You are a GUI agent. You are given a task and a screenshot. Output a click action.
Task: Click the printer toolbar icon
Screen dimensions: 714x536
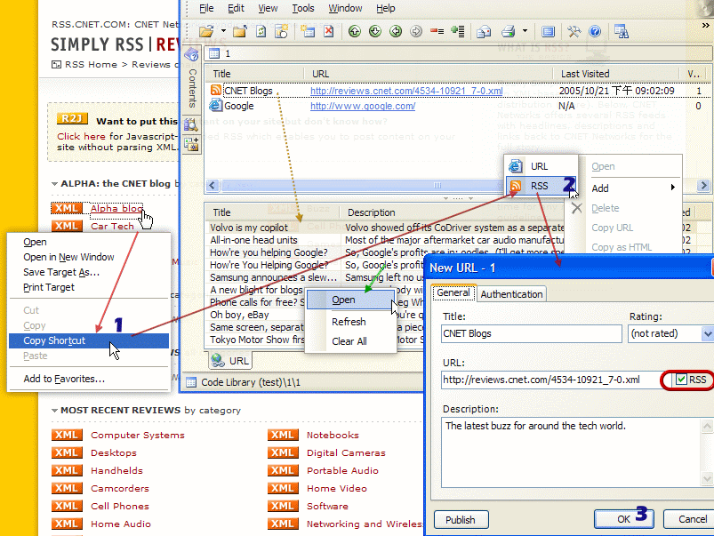pyautogui.click(x=509, y=31)
